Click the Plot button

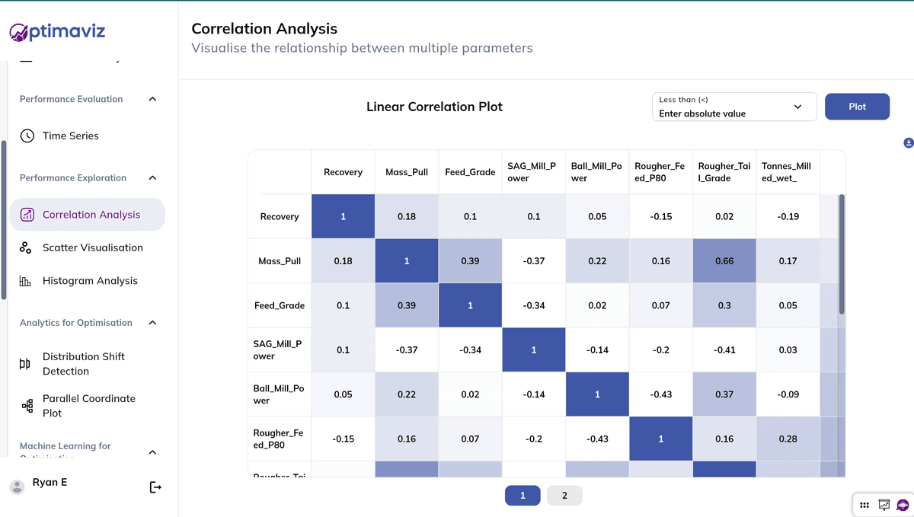click(x=857, y=107)
